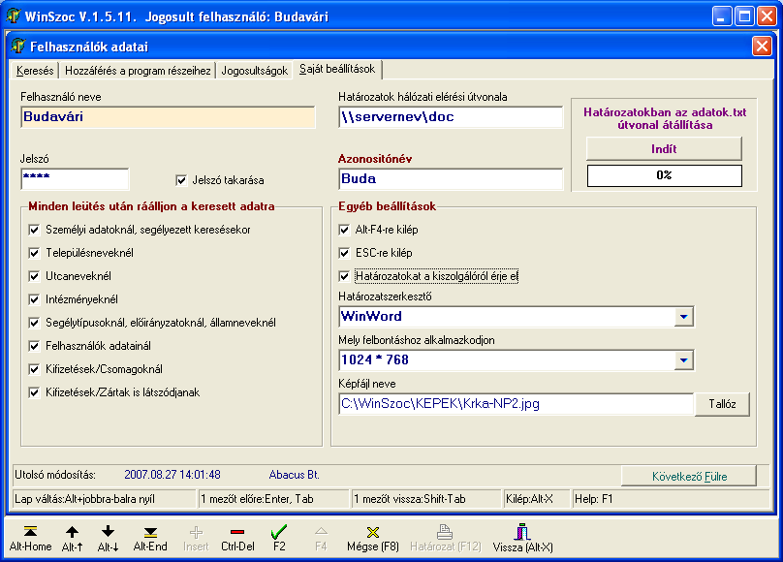Uncheck Felhasználók adatainál option

point(35,346)
